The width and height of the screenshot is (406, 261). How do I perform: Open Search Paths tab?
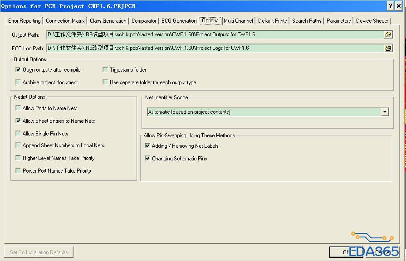click(x=307, y=21)
